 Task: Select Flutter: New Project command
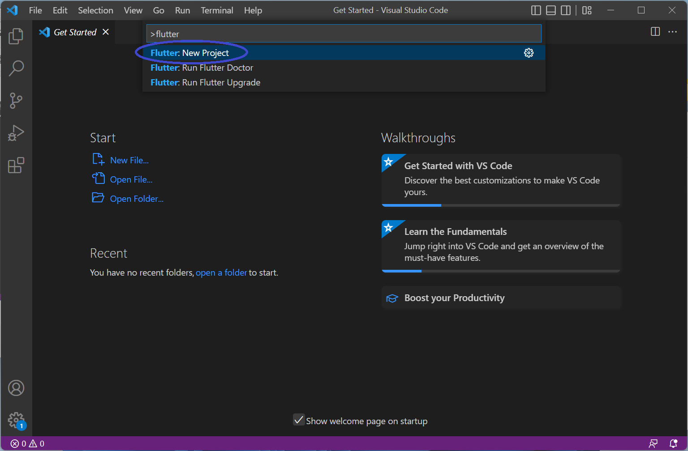coord(344,53)
